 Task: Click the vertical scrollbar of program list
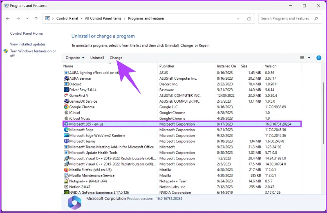(323, 113)
